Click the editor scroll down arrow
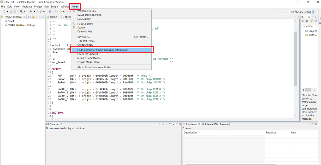The image size is (321, 165). 295,115
